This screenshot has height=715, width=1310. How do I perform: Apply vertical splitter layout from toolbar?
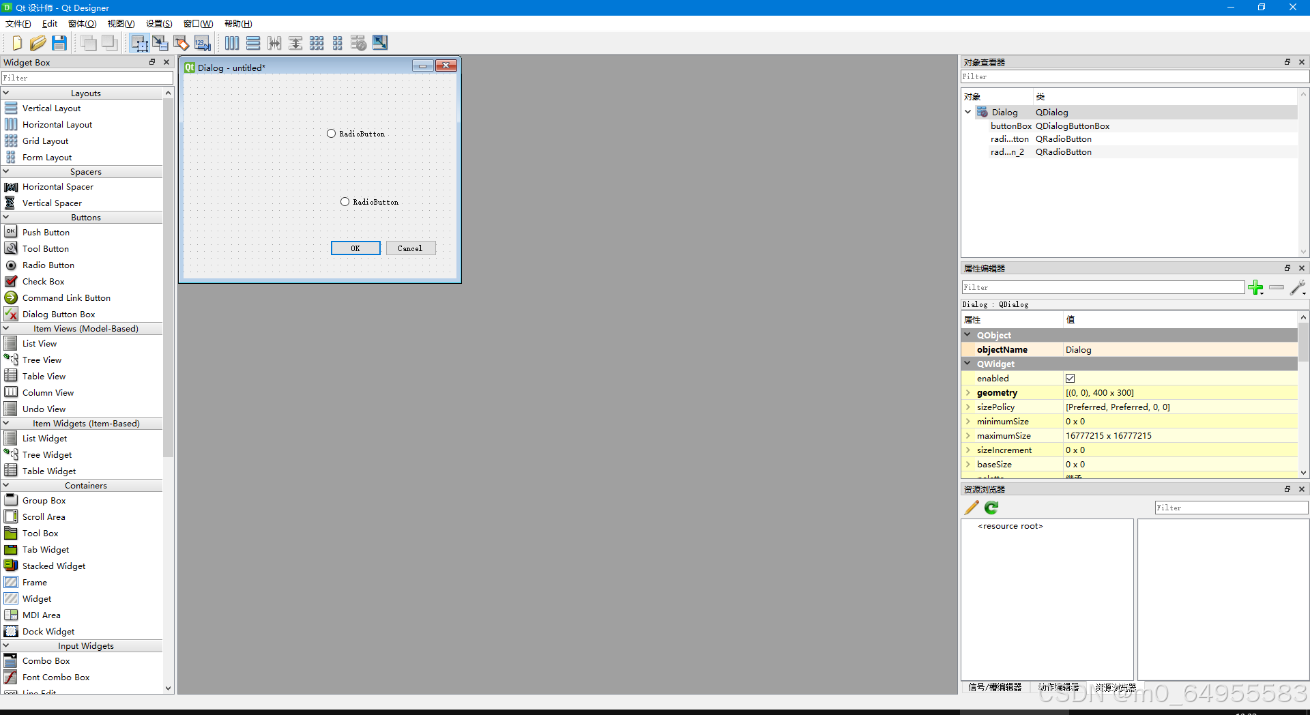(x=295, y=43)
